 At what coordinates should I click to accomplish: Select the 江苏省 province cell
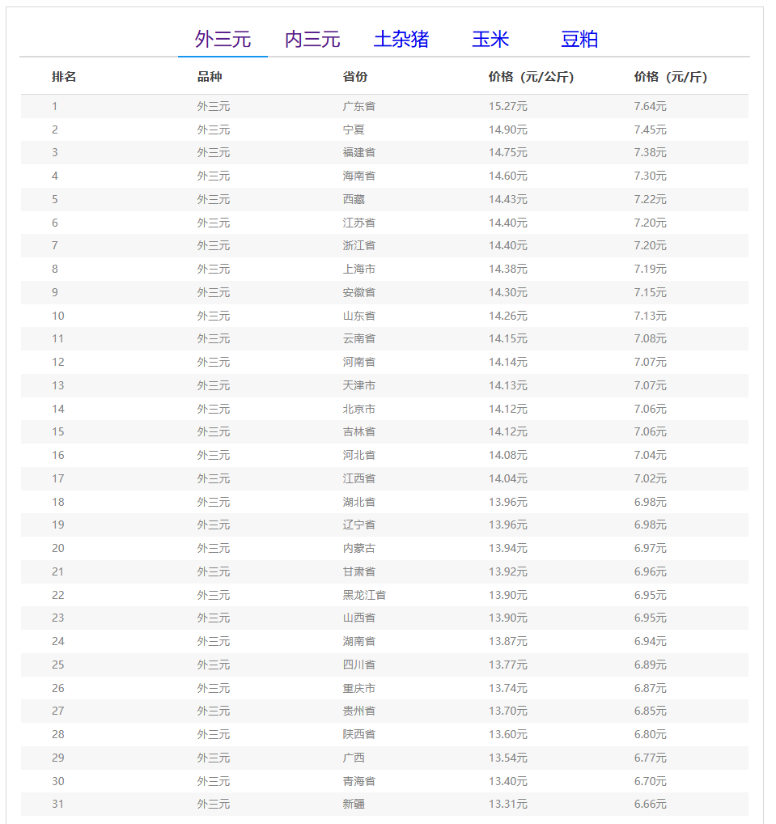click(x=359, y=223)
